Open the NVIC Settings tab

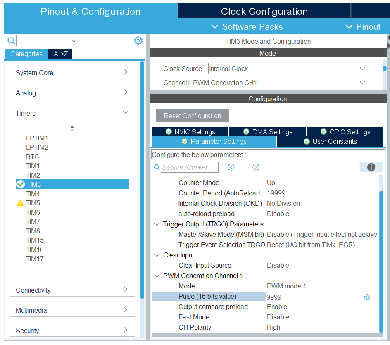(190, 132)
